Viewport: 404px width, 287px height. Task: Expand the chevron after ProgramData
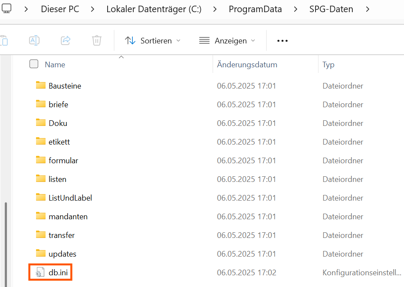click(296, 9)
